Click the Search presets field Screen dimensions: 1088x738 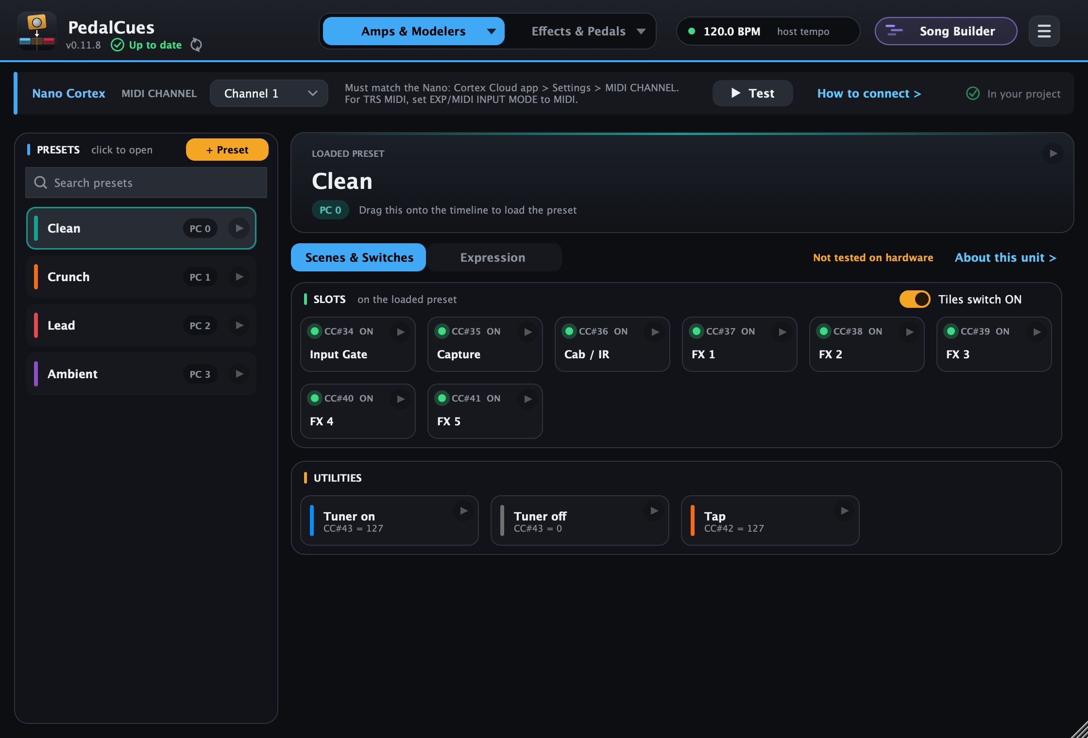pyautogui.click(x=146, y=183)
